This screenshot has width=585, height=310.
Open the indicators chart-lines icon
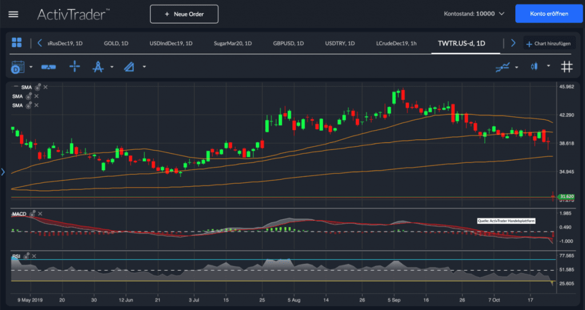[503, 67]
